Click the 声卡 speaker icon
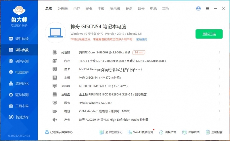Screen dimensions: 230x141 coord(55,119)
